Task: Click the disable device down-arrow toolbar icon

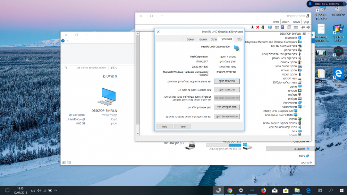Action: click(253, 27)
